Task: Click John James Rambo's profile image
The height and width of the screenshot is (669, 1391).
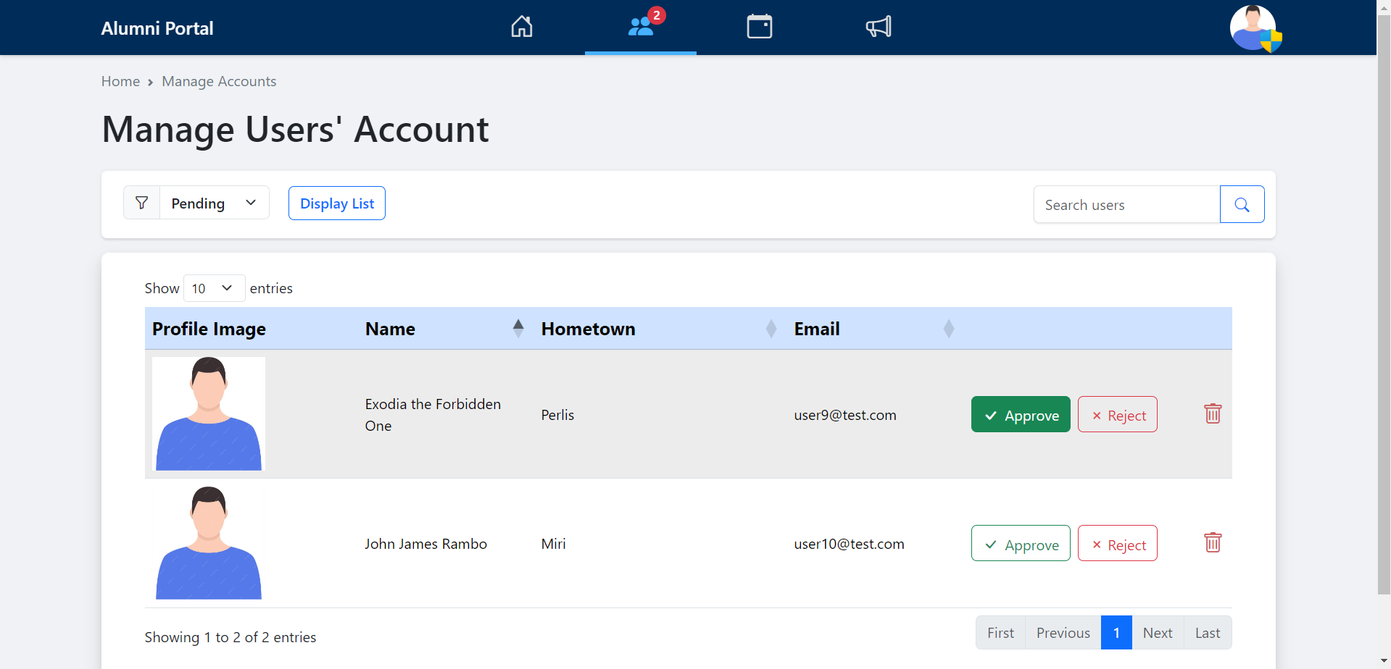Action: coord(209,543)
